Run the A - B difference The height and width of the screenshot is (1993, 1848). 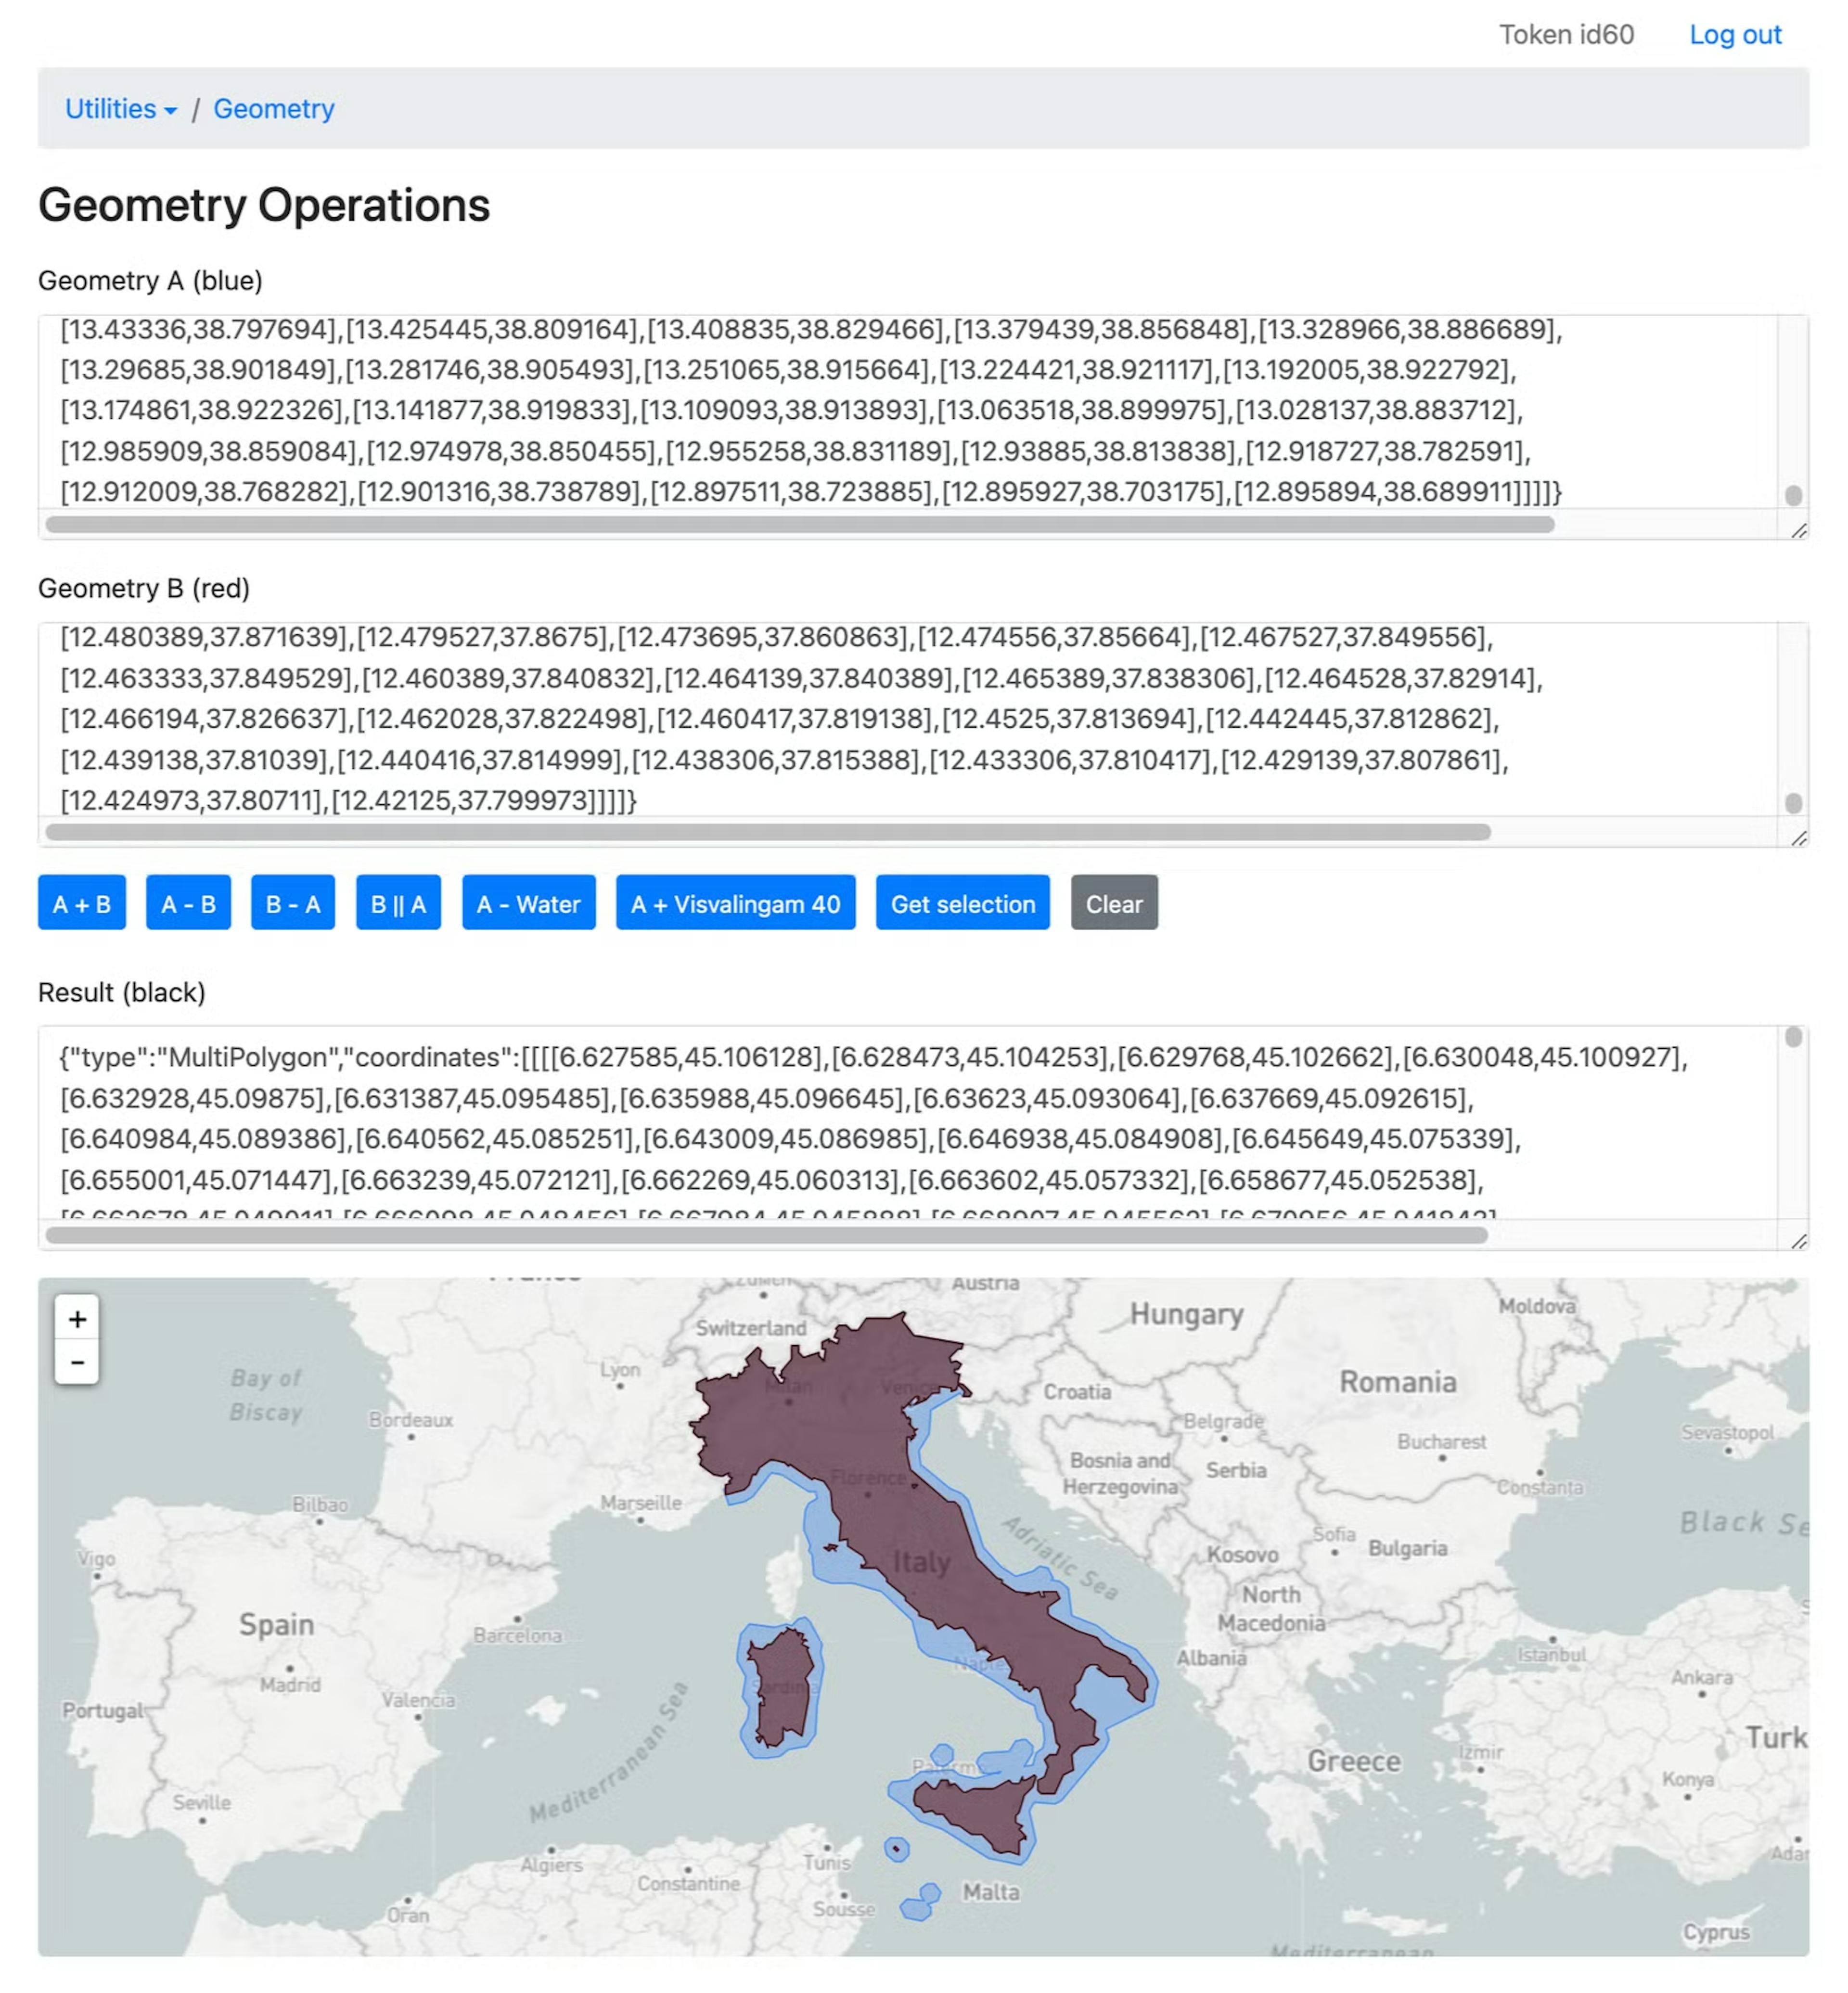188,903
